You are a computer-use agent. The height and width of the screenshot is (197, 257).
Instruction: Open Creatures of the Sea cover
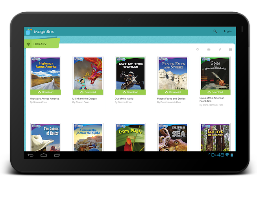(173, 138)
